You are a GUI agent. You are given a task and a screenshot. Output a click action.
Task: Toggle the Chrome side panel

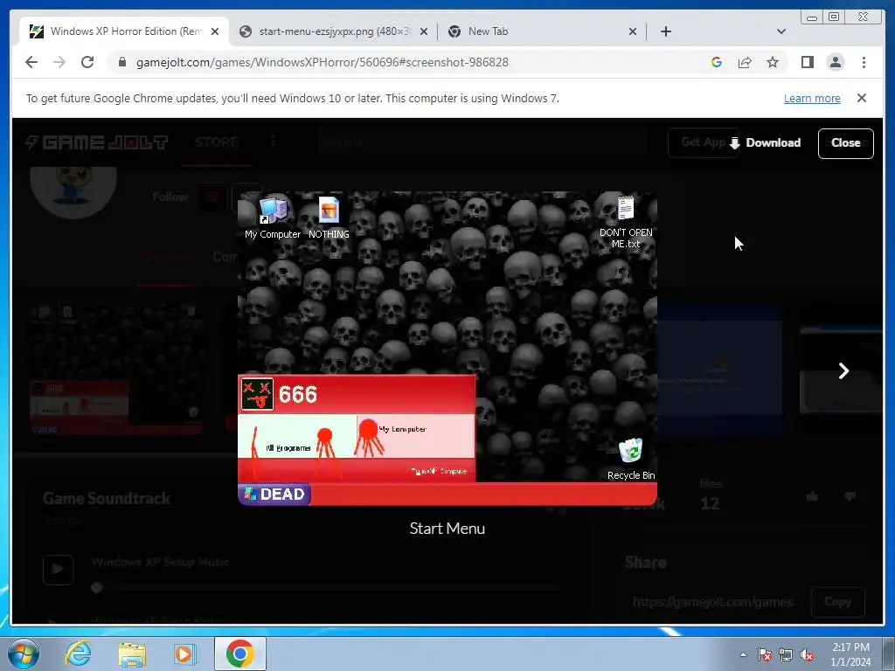[x=807, y=62]
